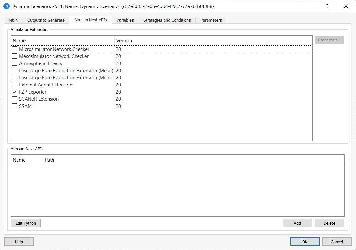Add a new Aimsun Next API
Screen dimensions: 356x250
coord(297,223)
